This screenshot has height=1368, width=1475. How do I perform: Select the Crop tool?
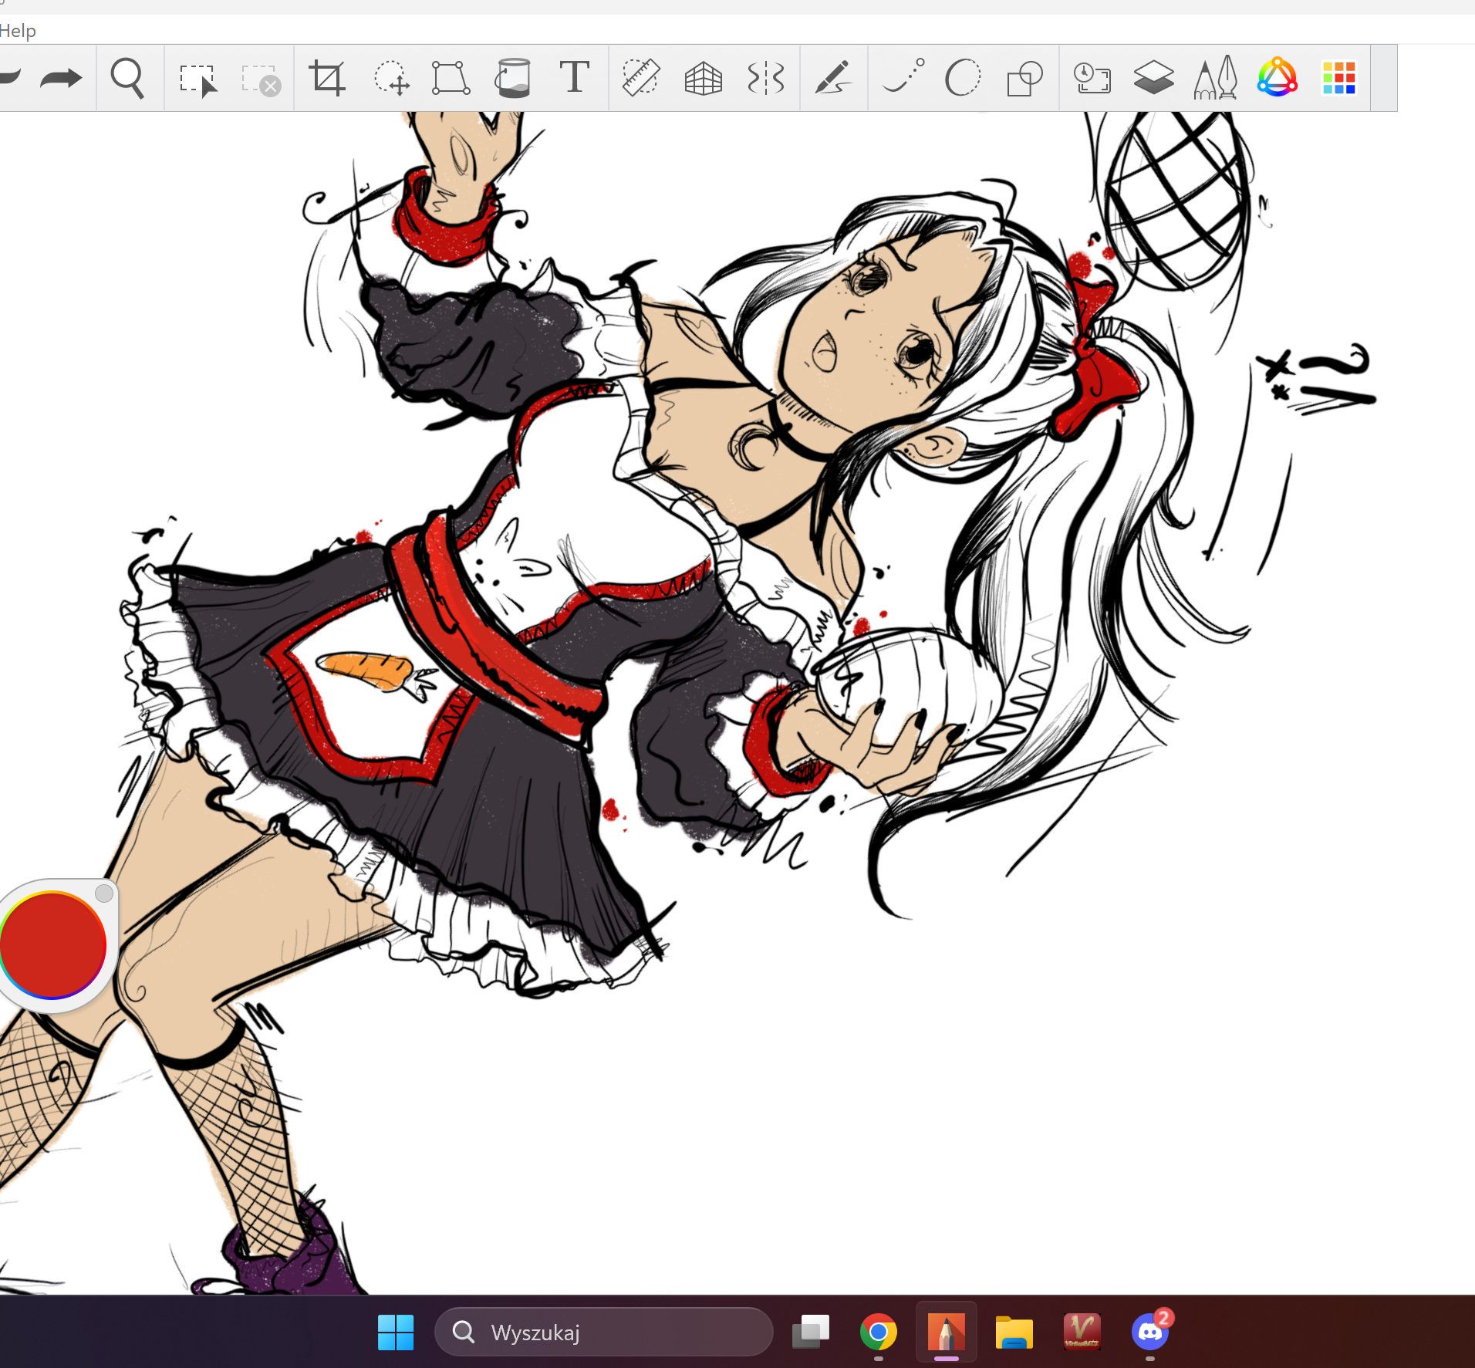326,78
